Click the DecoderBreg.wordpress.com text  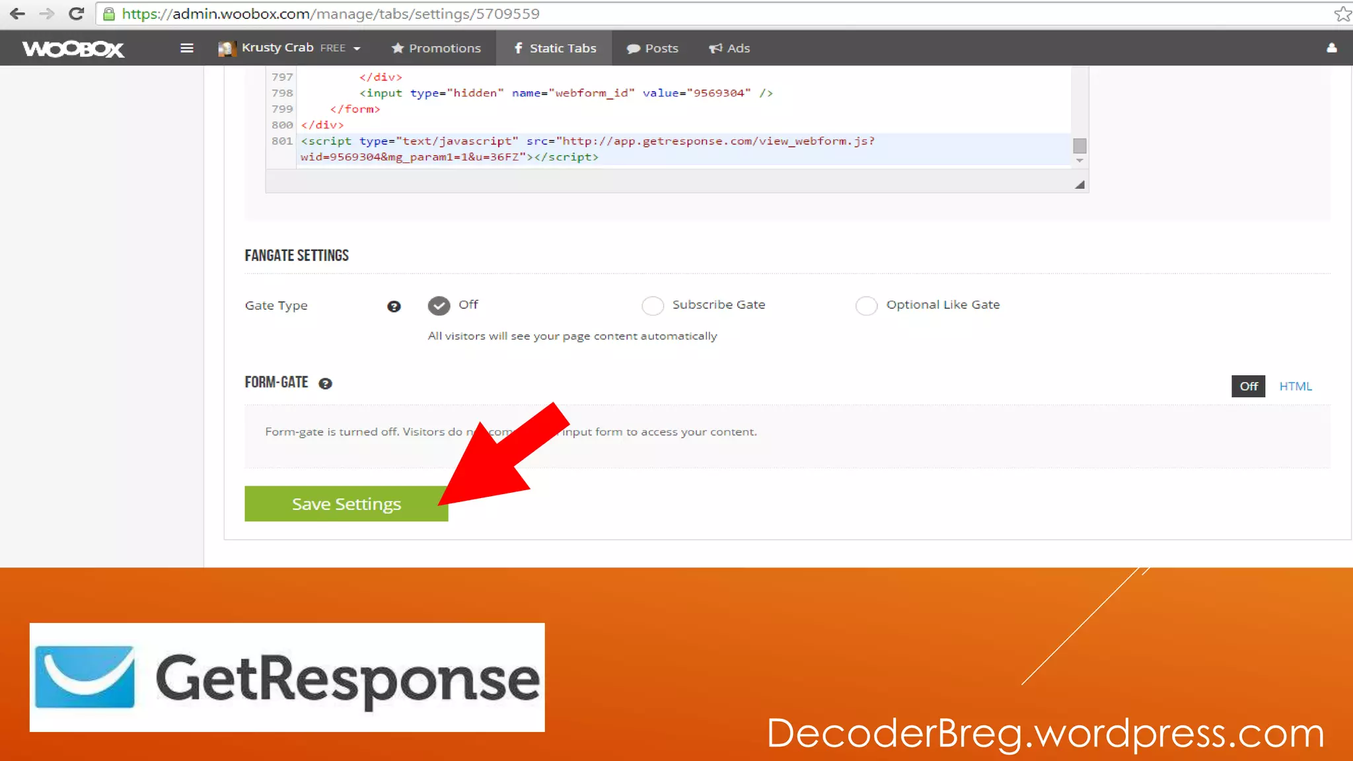[x=1045, y=734]
